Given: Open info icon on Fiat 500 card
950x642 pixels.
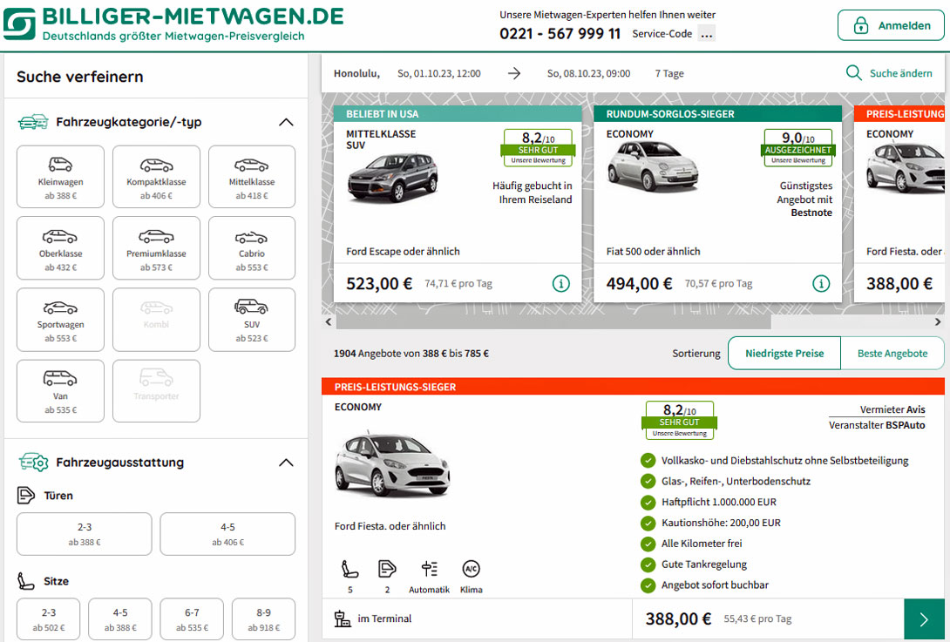Looking at the screenshot, I should coord(821,283).
